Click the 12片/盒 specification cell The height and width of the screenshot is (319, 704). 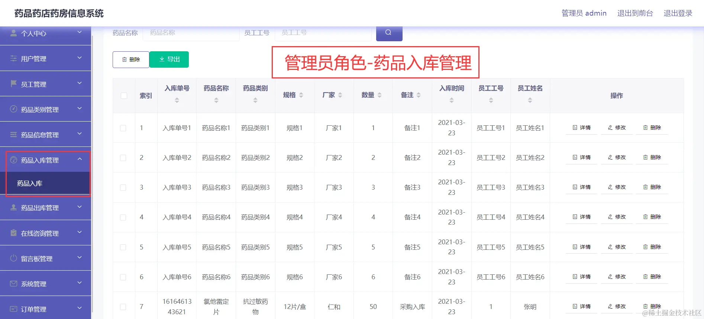(x=295, y=307)
